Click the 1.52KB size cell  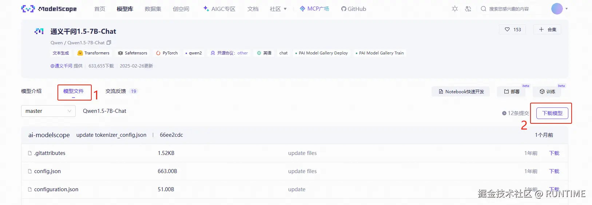click(x=166, y=153)
